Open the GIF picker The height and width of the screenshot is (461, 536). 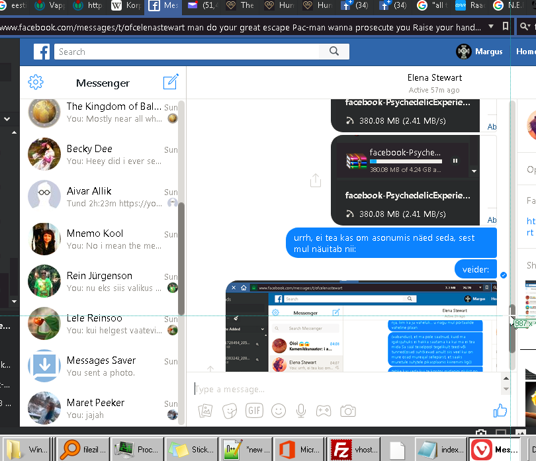[x=254, y=411]
